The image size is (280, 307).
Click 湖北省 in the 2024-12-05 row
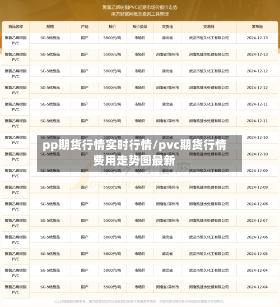167,254
